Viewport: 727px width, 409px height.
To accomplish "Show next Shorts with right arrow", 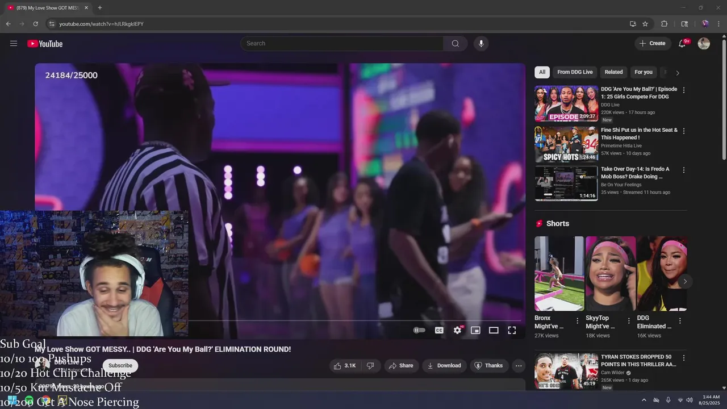I will 685,281.
